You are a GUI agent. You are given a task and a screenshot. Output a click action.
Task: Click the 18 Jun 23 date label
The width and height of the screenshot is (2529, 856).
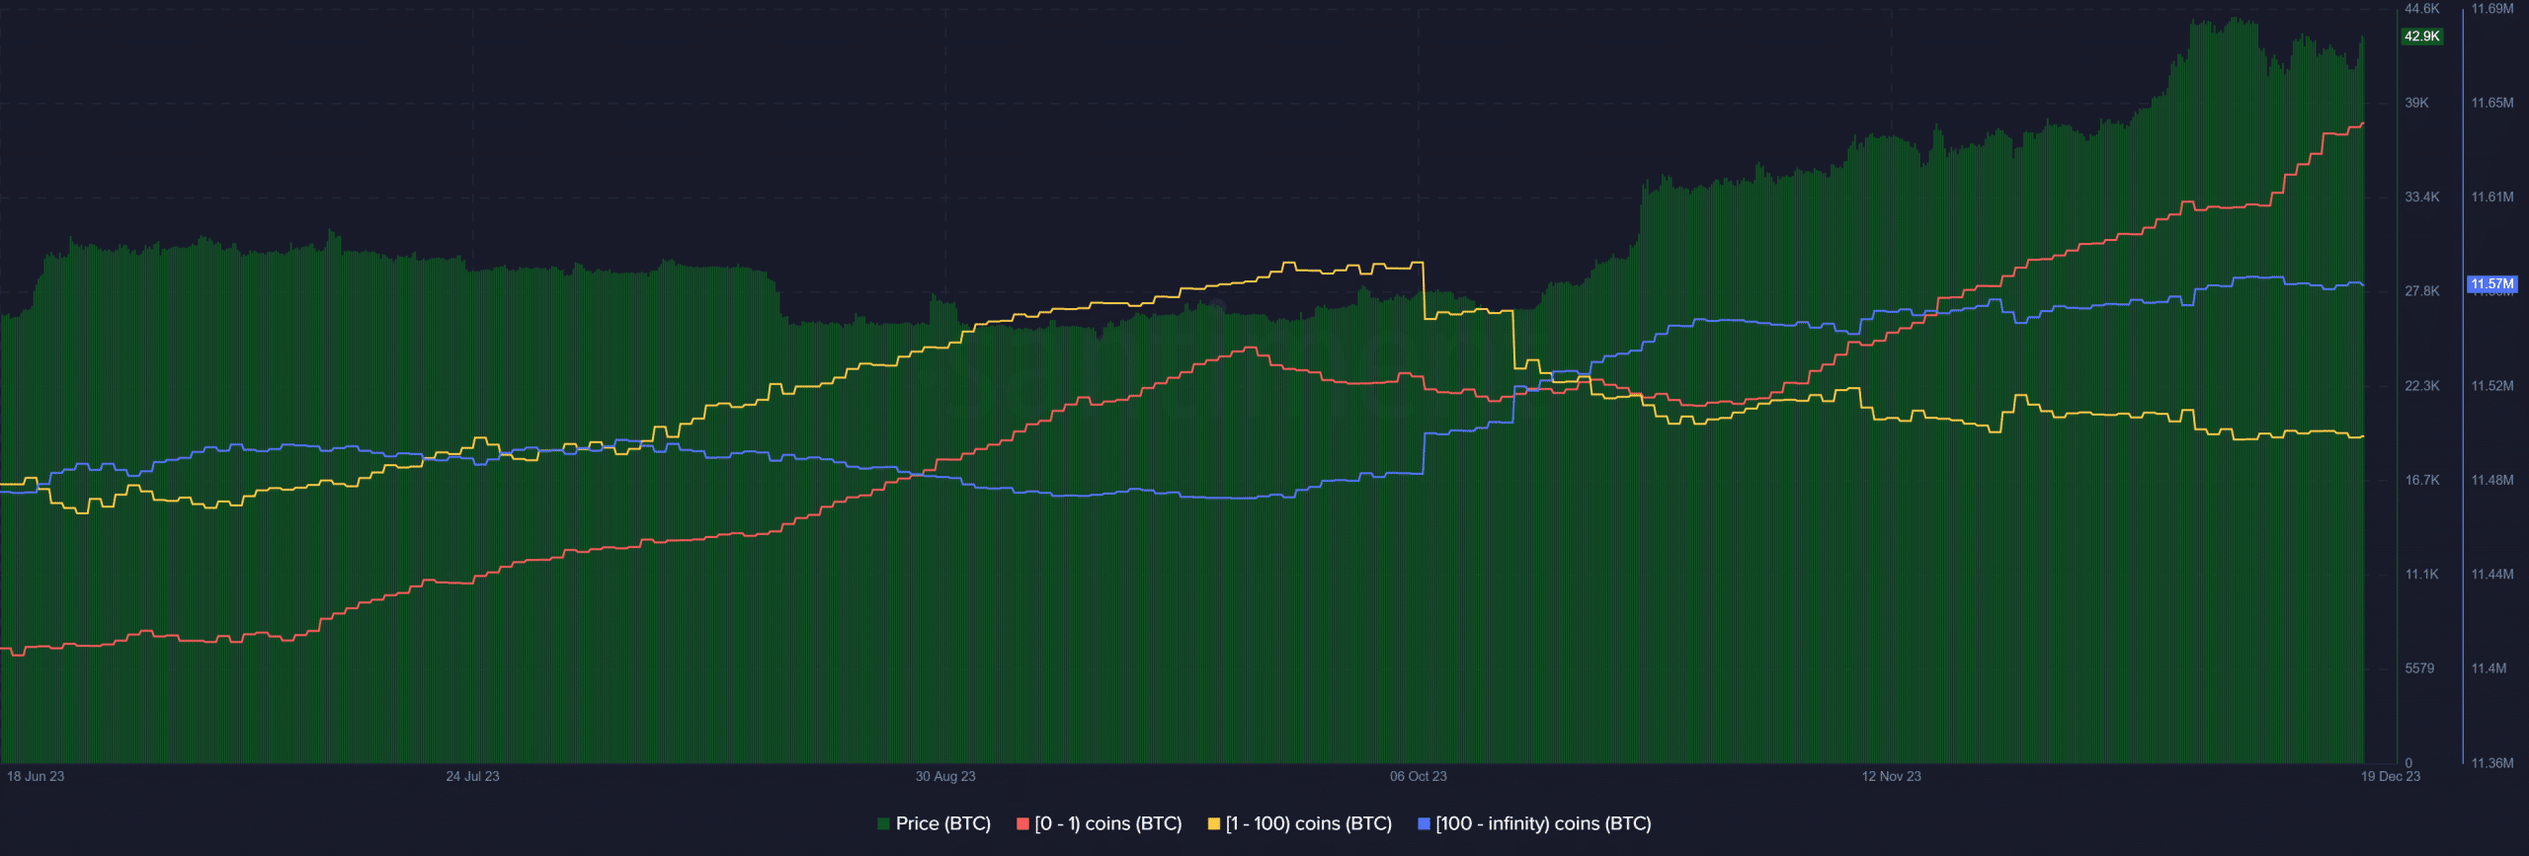36,776
